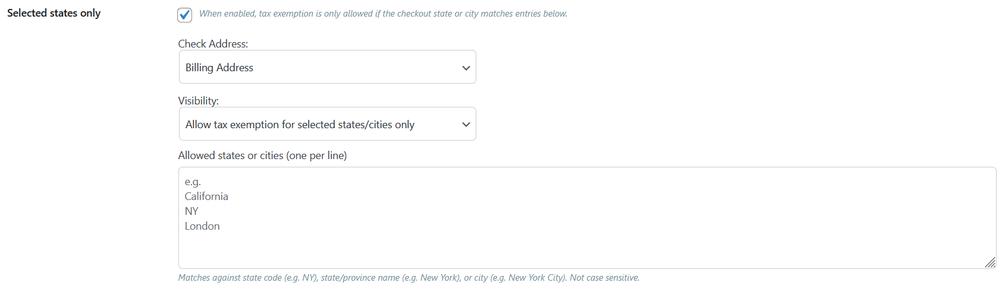1005x292 pixels.
Task: Click the 'London' placeholder line in textarea
Action: [x=202, y=226]
